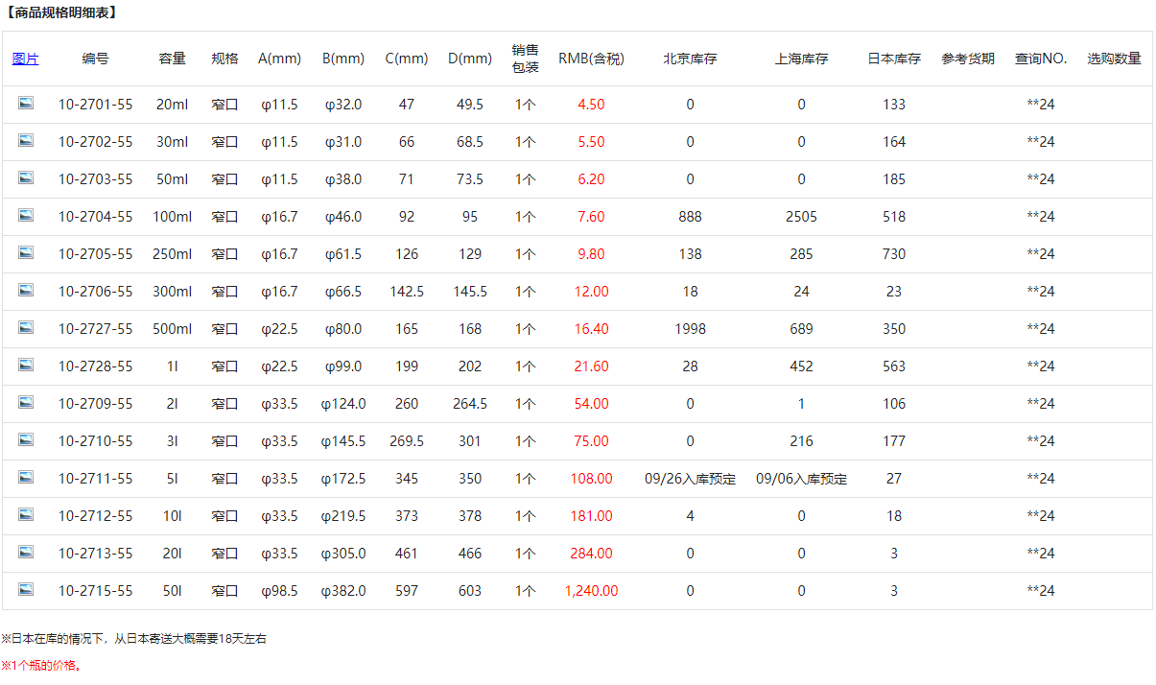Click image icon for product 10-2701-55
This screenshot has width=1156, height=685.
26,104
